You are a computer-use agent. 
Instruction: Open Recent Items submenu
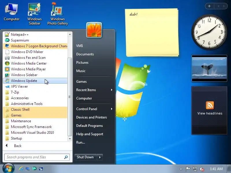(x=94, y=90)
